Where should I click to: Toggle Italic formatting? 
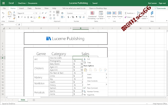[x=22, y=17]
